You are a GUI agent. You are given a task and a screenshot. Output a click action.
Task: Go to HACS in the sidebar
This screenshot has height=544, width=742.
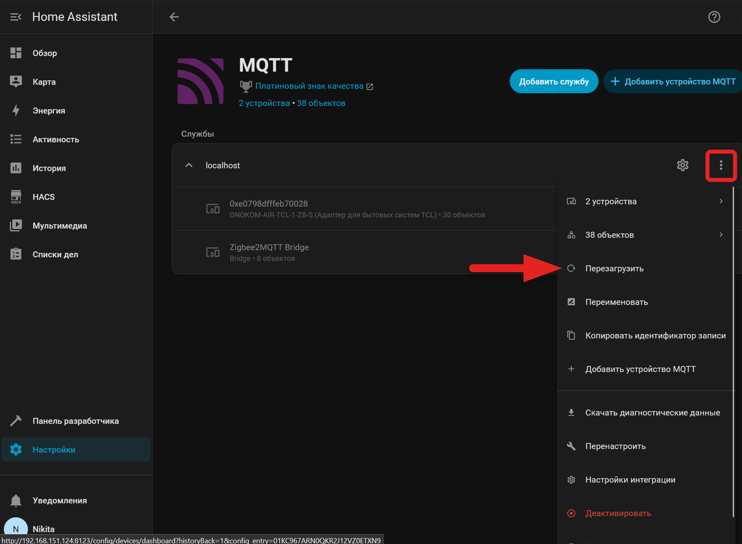coord(76,197)
